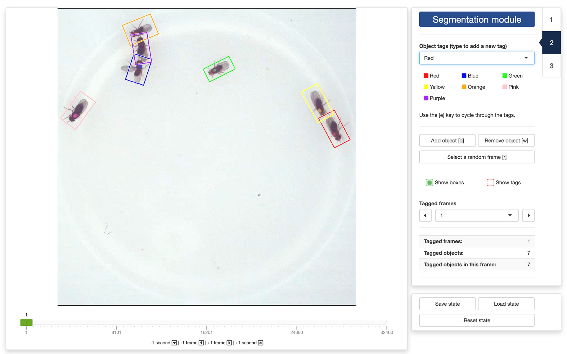Image resolution: width=567 pixels, height=354 pixels.
Task: Advance one frame with right arrow icon
Action: (x=229, y=343)
